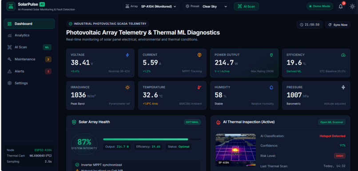Click the OPTIMAL status badge
This screenshot has height=171, width=358.
coord(192,122)
